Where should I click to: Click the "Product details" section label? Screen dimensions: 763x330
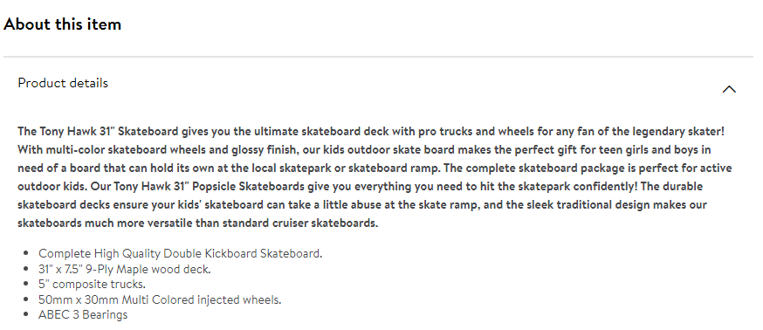pyautogui.click(x=63, y=83)
